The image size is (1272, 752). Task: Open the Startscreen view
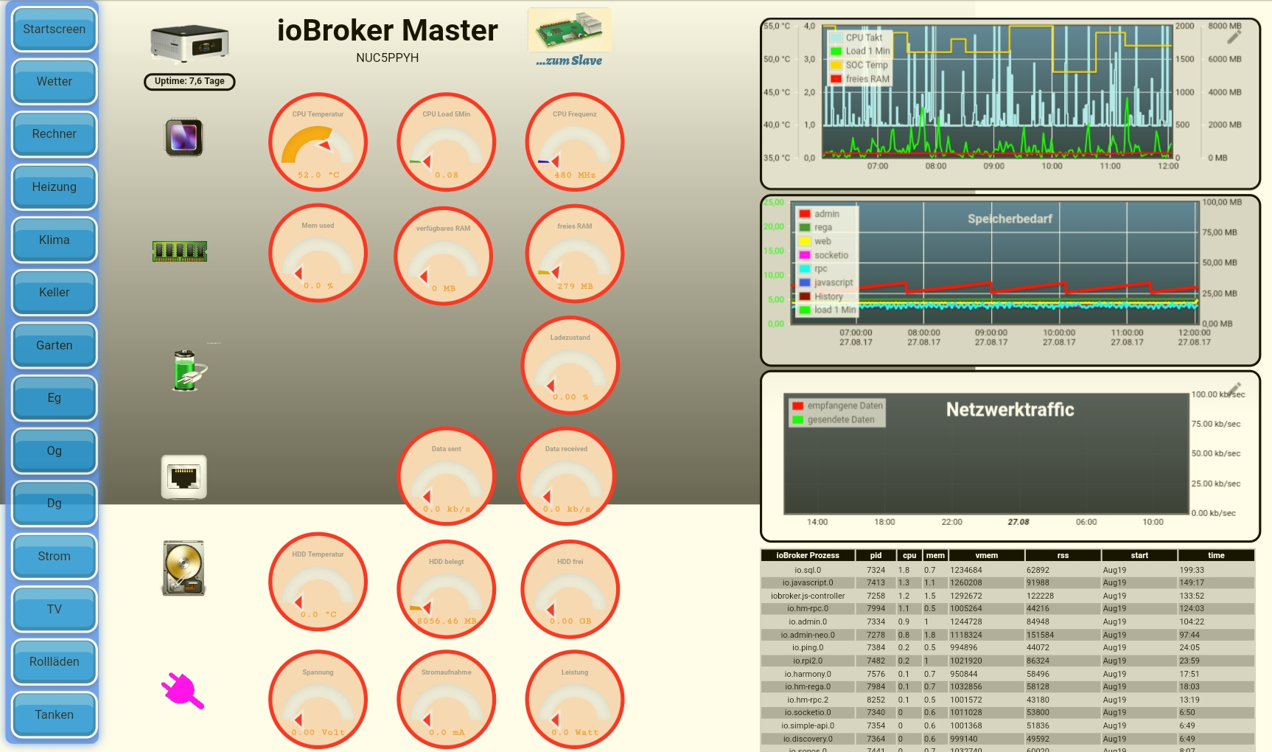[x=55, y=29]
